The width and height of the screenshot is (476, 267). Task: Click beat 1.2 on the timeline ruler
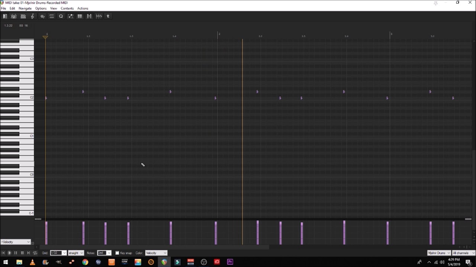[89, 36]
